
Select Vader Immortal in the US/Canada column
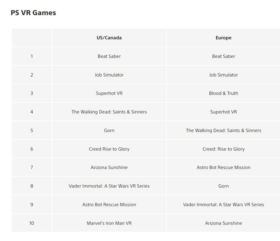pos(109,186)
